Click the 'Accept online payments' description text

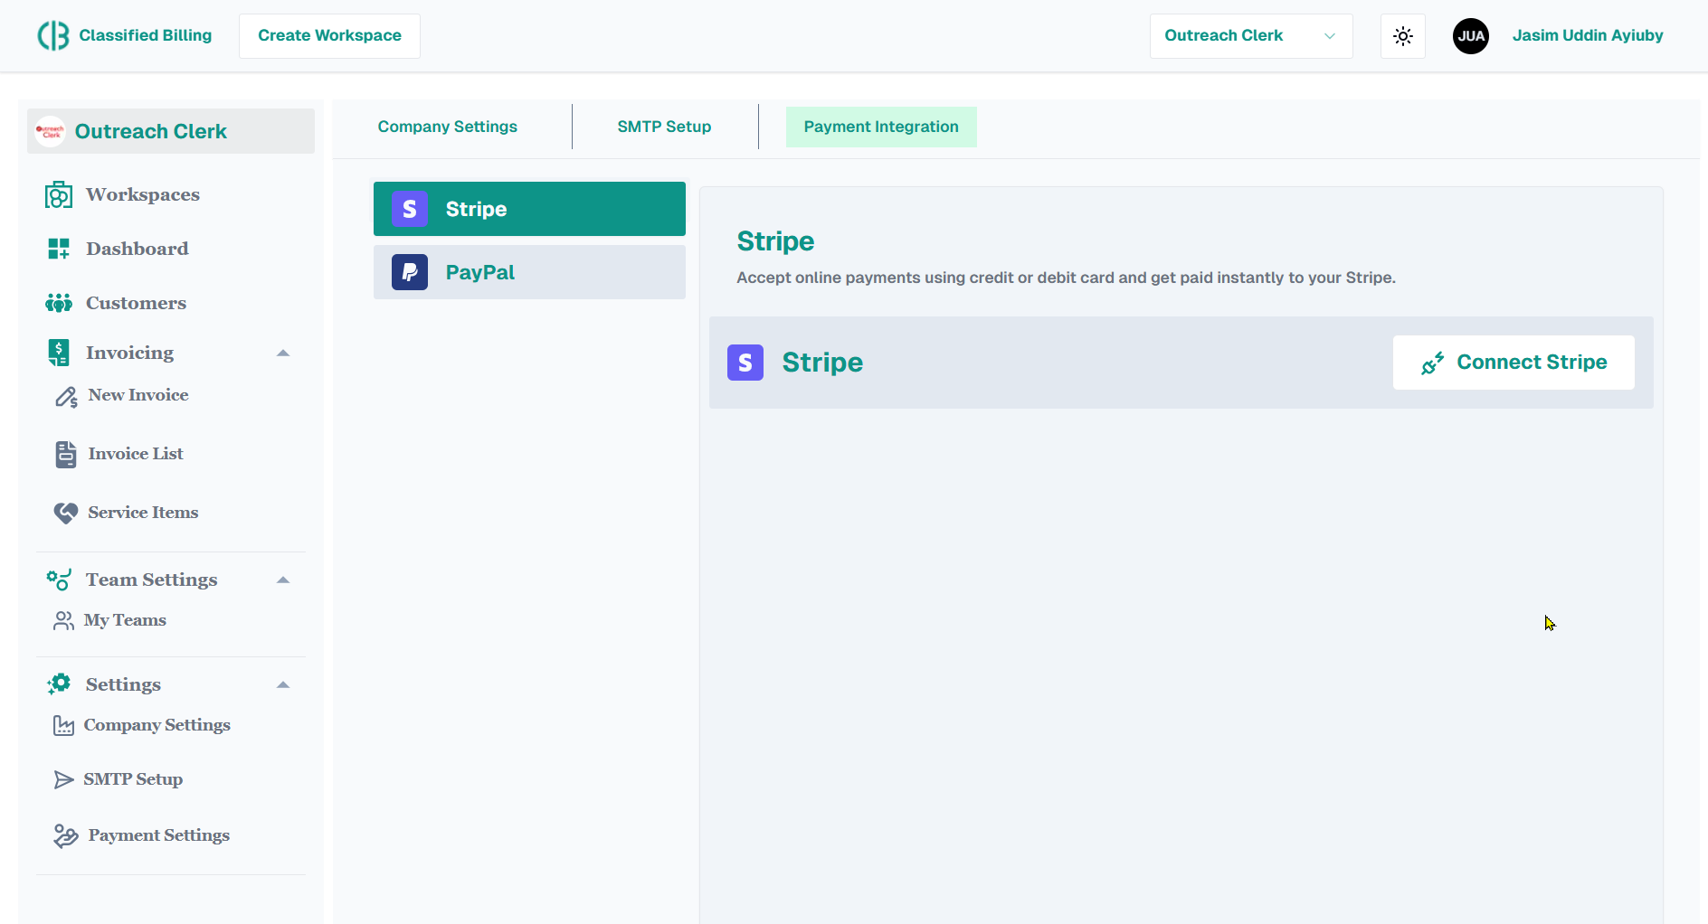coord(1066,278)
